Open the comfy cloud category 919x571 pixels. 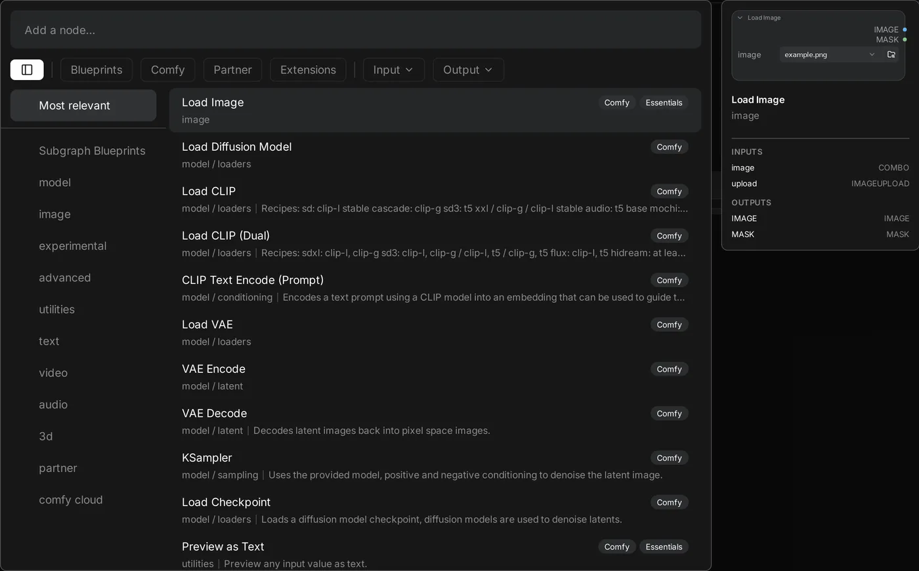coord(71,500)
